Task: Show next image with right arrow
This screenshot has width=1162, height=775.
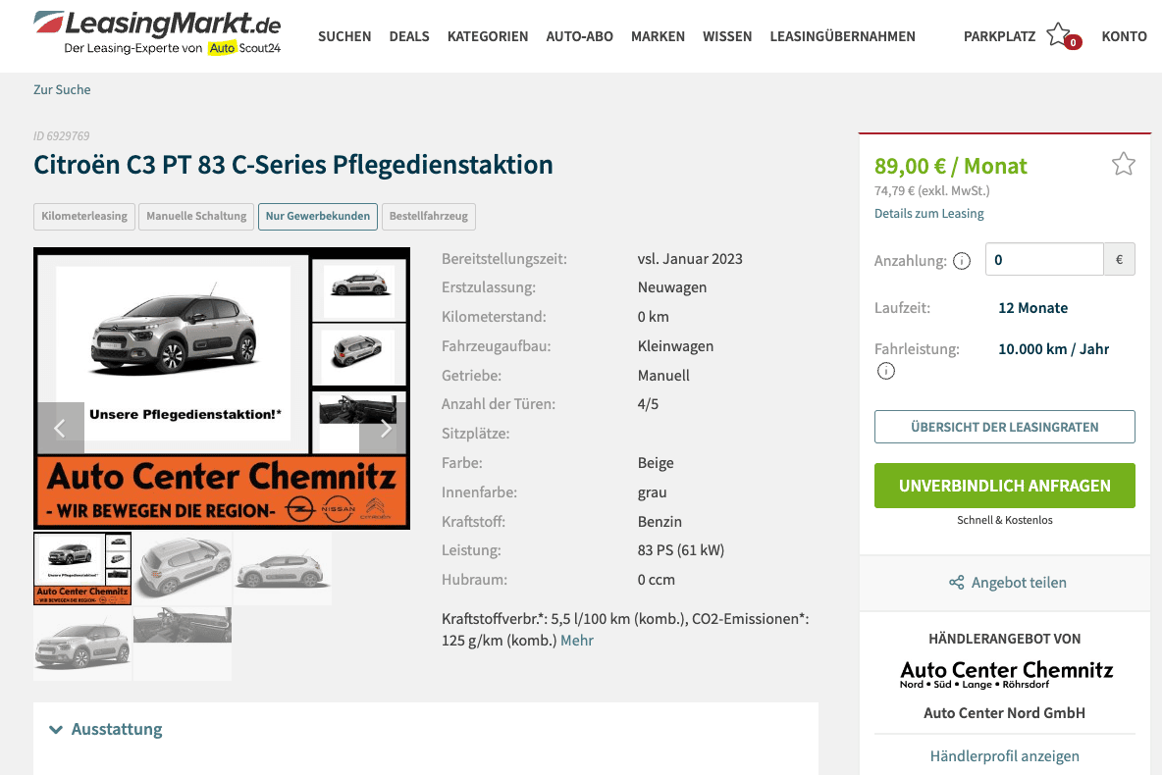Action: (385, 428)
